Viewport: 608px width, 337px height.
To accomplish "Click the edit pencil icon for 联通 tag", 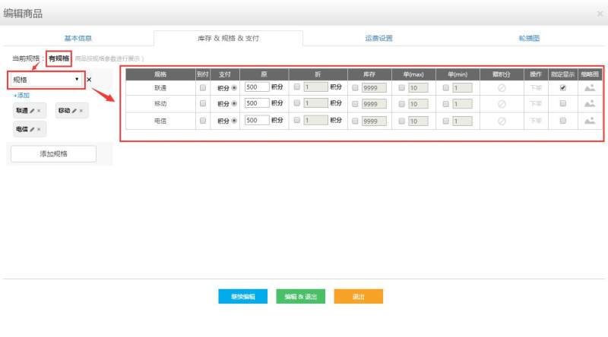I will click(x=32, y=111).
